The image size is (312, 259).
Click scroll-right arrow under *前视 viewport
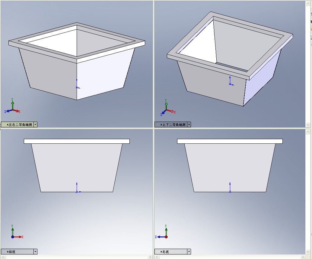[150, 257]
